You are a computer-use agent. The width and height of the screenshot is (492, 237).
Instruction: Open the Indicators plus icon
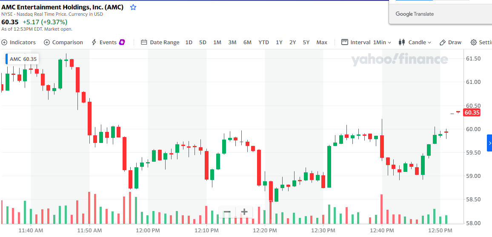coord(5,42)
